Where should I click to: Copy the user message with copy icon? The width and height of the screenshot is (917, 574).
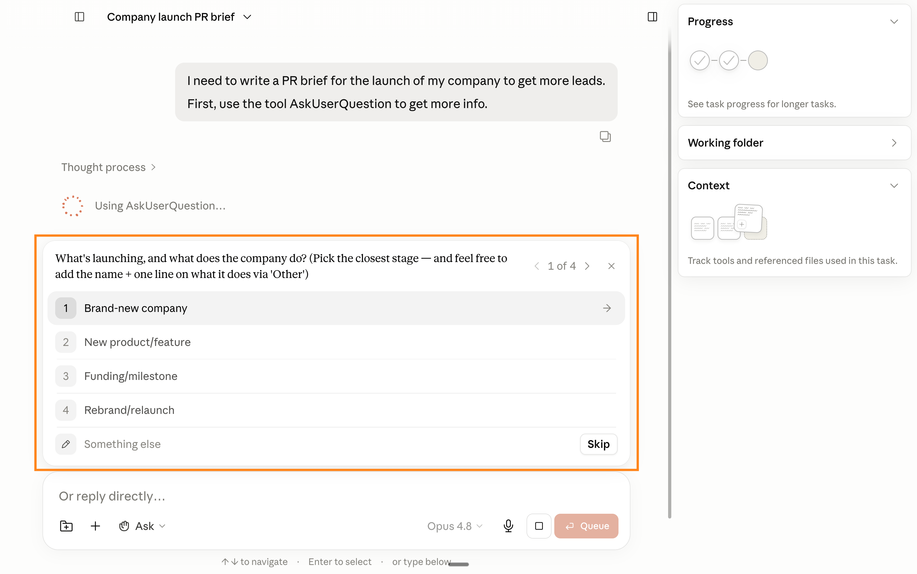(x=605, y=136)
